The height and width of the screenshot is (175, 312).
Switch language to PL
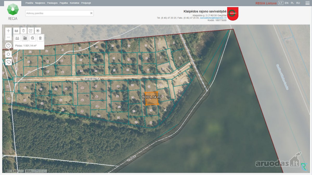[292, 3]
